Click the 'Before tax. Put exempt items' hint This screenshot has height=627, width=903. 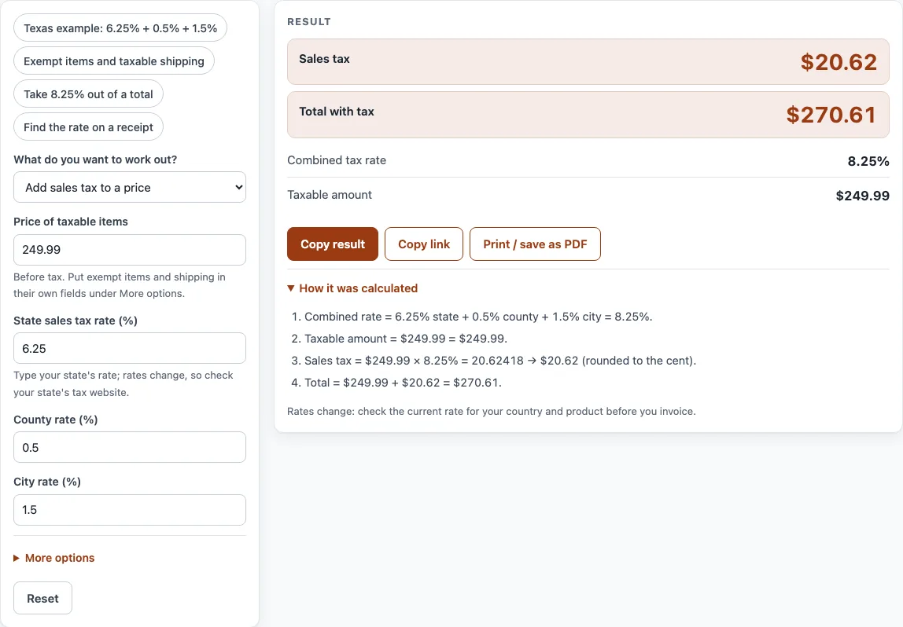coord(120,284)
